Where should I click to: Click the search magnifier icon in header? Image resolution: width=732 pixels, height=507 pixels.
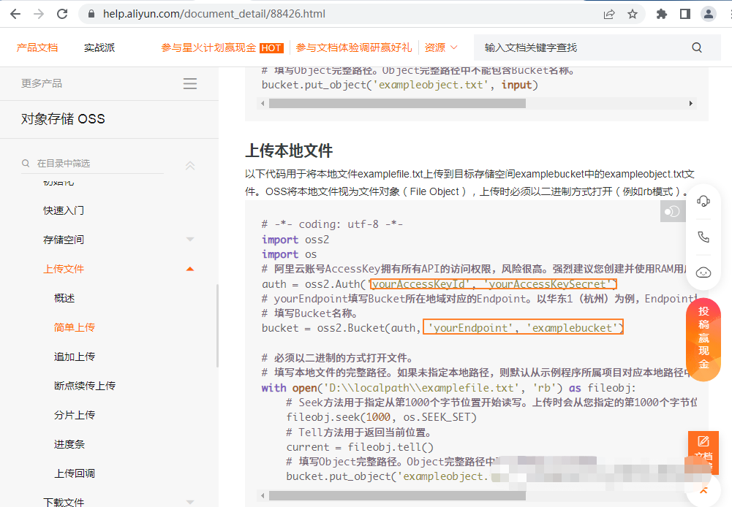[x=697, y=47]
